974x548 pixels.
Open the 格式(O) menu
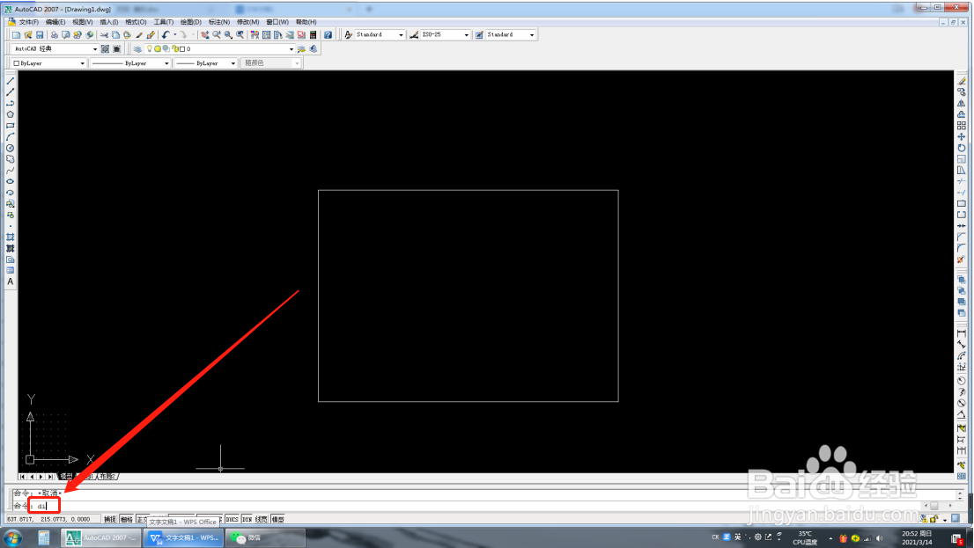coord(136,22)
